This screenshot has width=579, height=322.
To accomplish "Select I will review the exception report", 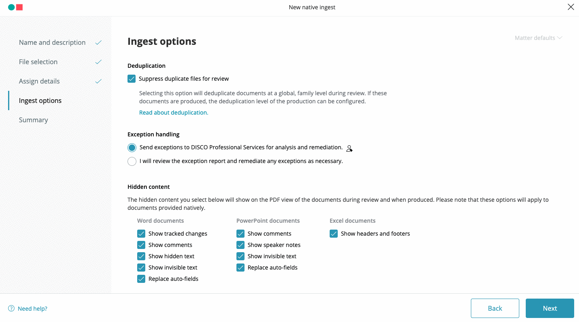I will [x=132, y=161].
